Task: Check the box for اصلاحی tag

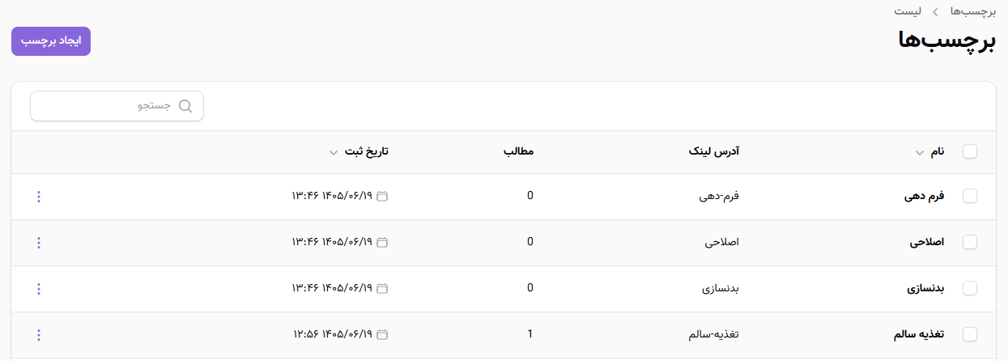Action: pyautogui.click(x=970, y=243)
